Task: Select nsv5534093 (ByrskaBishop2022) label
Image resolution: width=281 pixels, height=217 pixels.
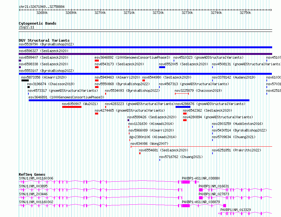Action: click(x=132, y=91)
